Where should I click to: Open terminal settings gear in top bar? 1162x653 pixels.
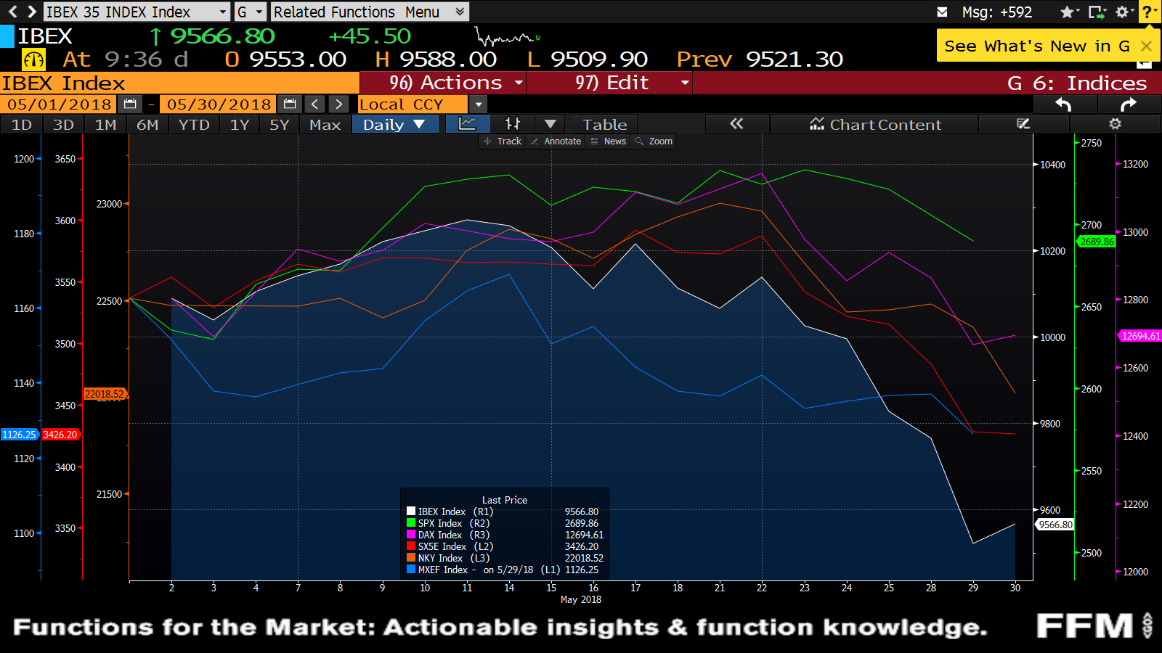click(1124, 12)
